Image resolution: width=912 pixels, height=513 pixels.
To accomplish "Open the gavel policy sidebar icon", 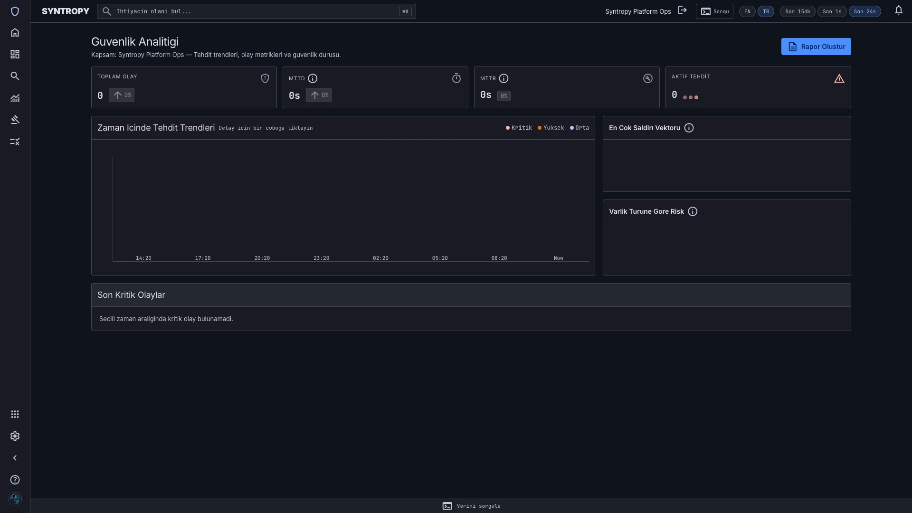I will point(15,120).
